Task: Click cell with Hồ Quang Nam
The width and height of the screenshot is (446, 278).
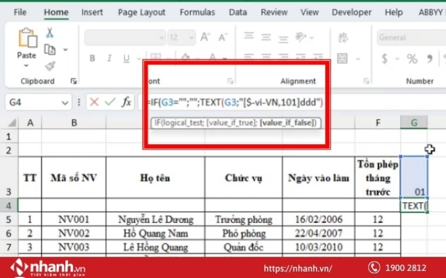Action: click(x=155, y=233)
